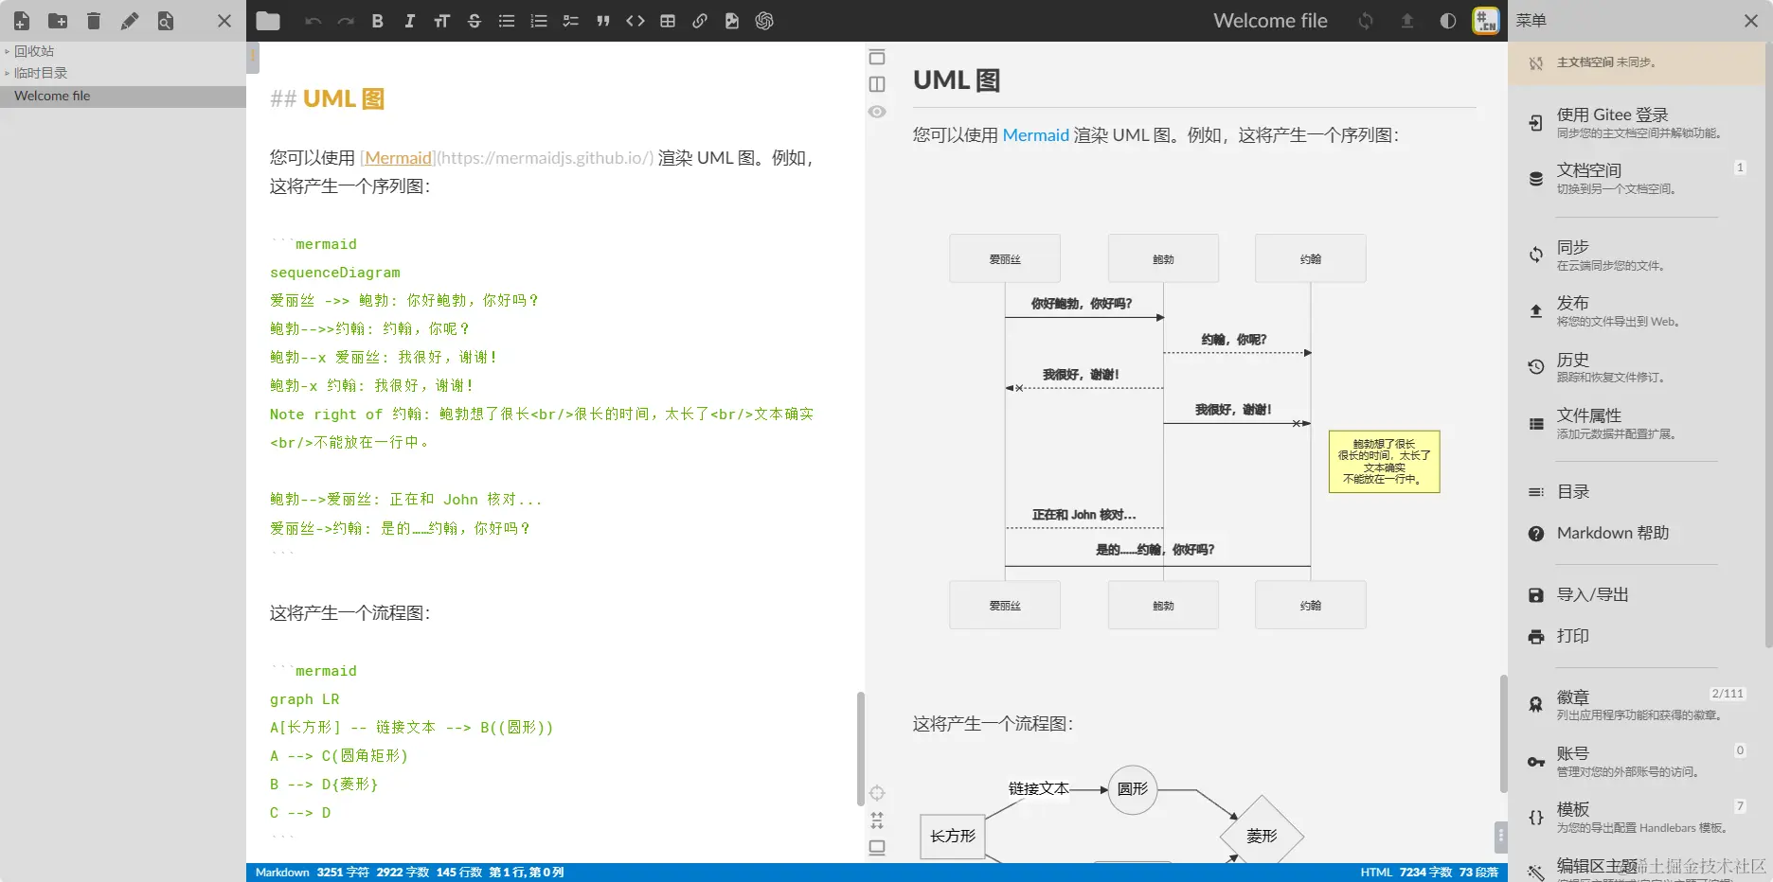Click the sync icon in the top bar
The image size is (1773, 882).
tap(1366, 21)
